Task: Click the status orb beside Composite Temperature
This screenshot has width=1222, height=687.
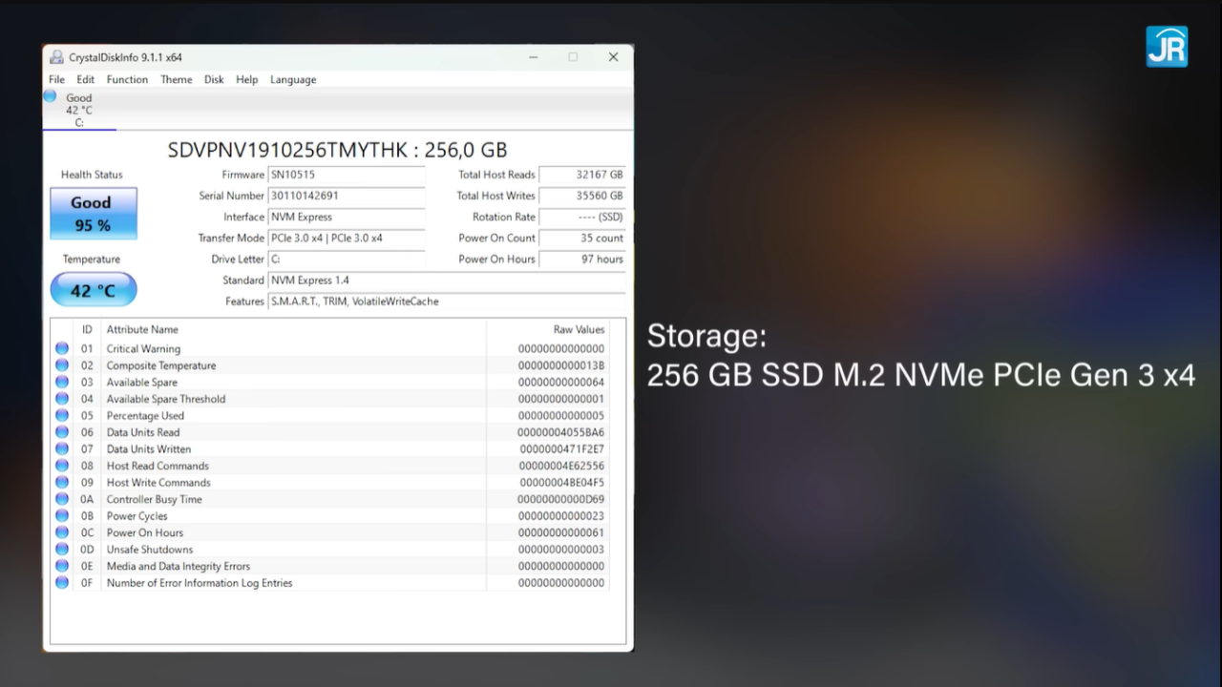Action: 62,365
